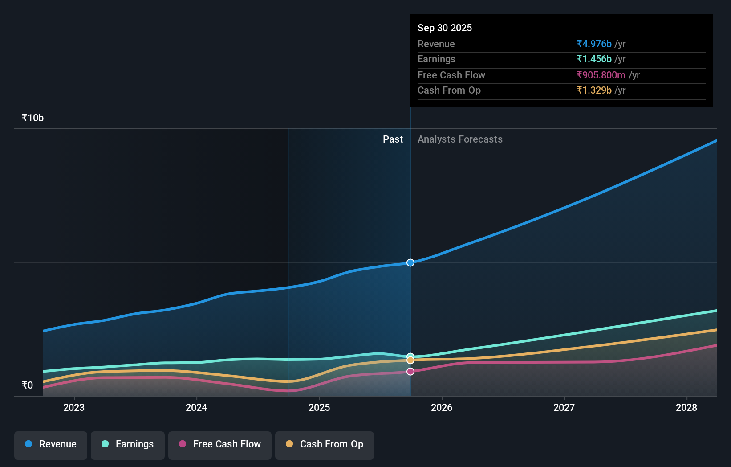Select the yellow Cash From Op marker
This screenshot has width=731, height=467.
point(410,360)
